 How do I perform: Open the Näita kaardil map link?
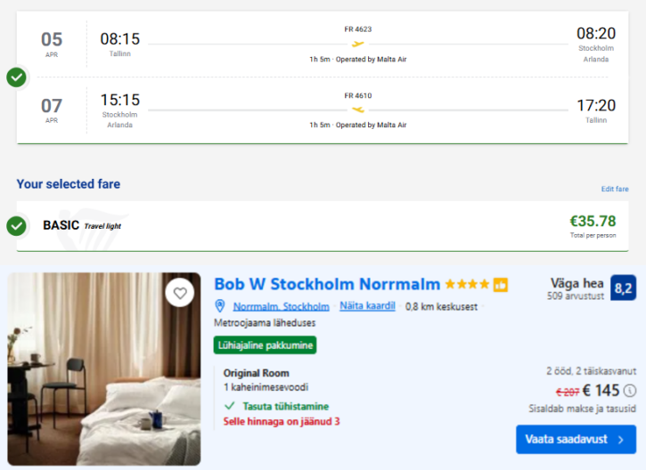(x=367, y=306)
